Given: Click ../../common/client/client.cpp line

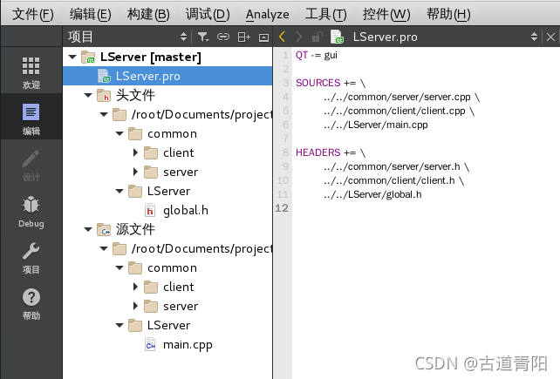Looking at the screenshot, I should 394,111.
